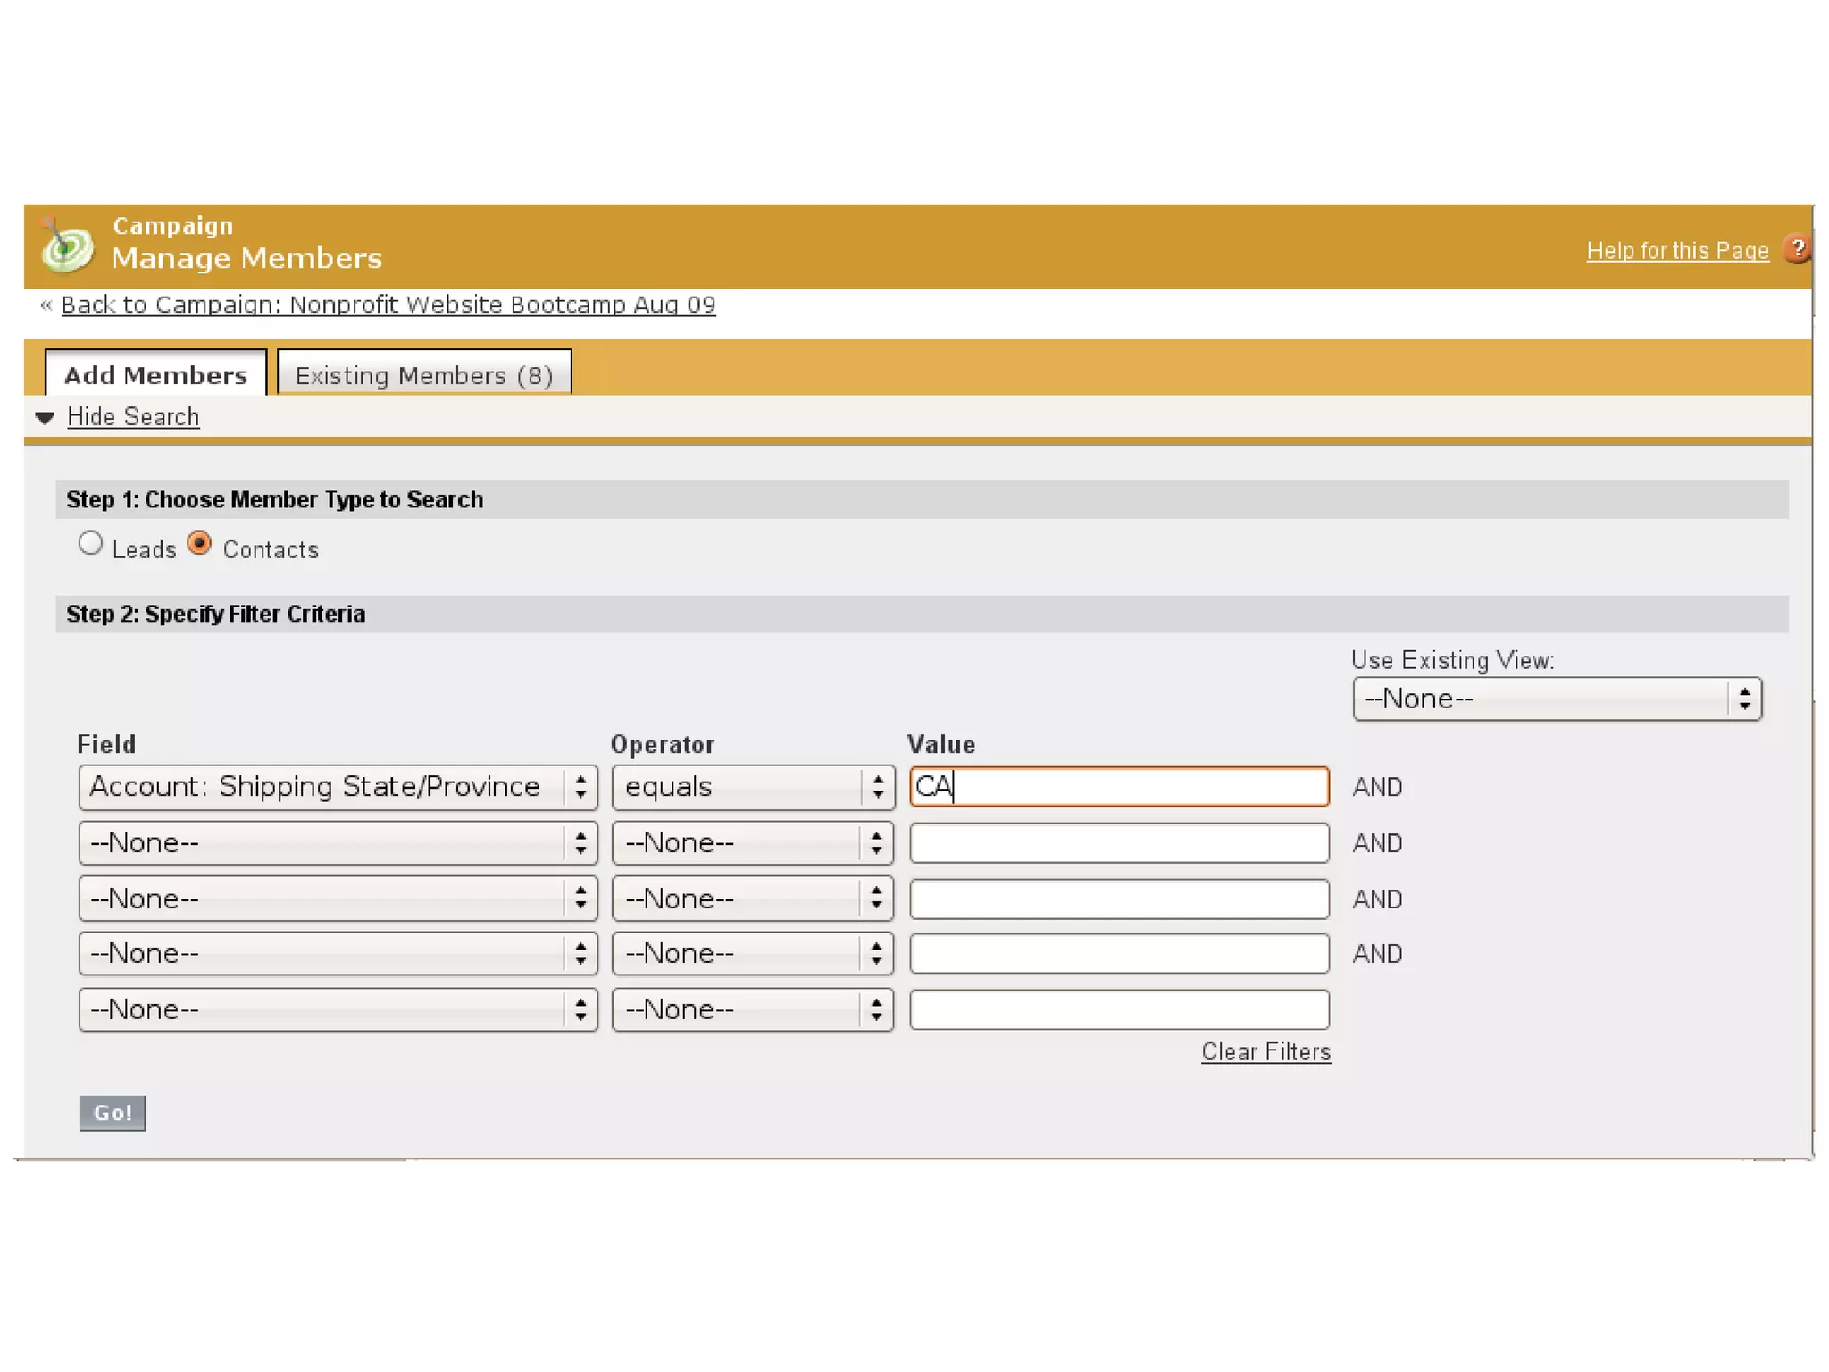Open the Help for this Page link

(1676, 251)
